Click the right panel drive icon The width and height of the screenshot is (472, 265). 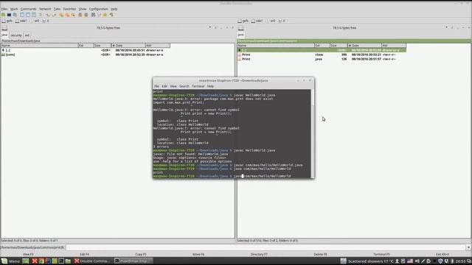[241, 28]
